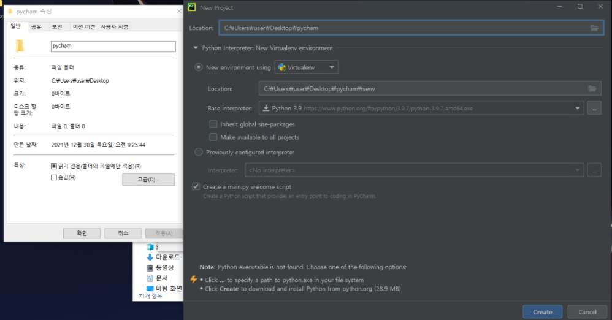Image resolution: width=612 pixels, height=320 pixels.
Task: Select 동영상 in Explorer list
Action: (165, 268)
